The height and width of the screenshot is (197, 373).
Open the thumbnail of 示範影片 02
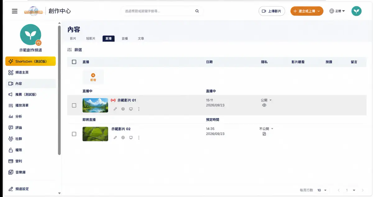(95, 134)
